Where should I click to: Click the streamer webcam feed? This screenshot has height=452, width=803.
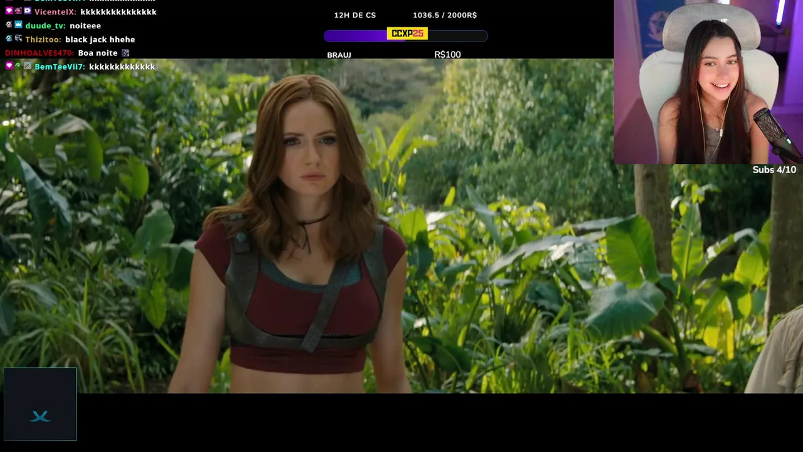(708, 82)
